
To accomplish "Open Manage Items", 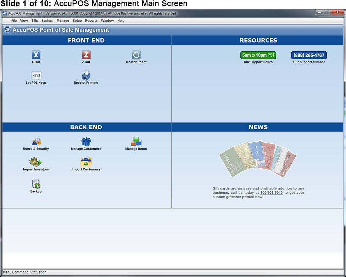I will click(x=136, y=141).
